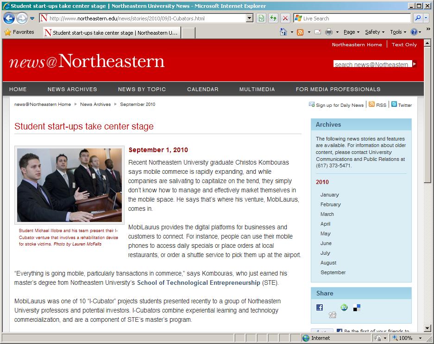Click the browser Back button

(9, 18)
